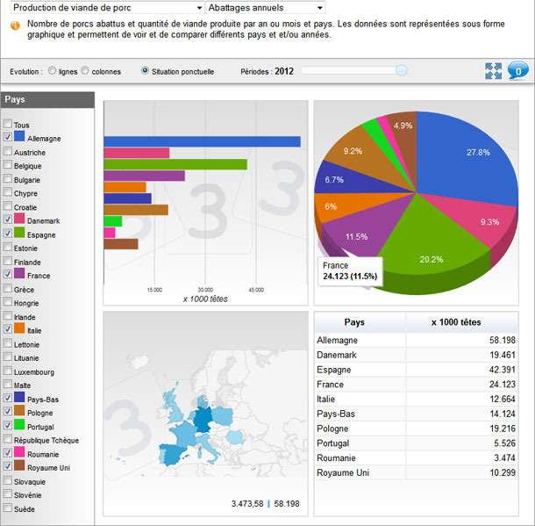Enable the Belgique country checkbox

(x=8, y=165)
